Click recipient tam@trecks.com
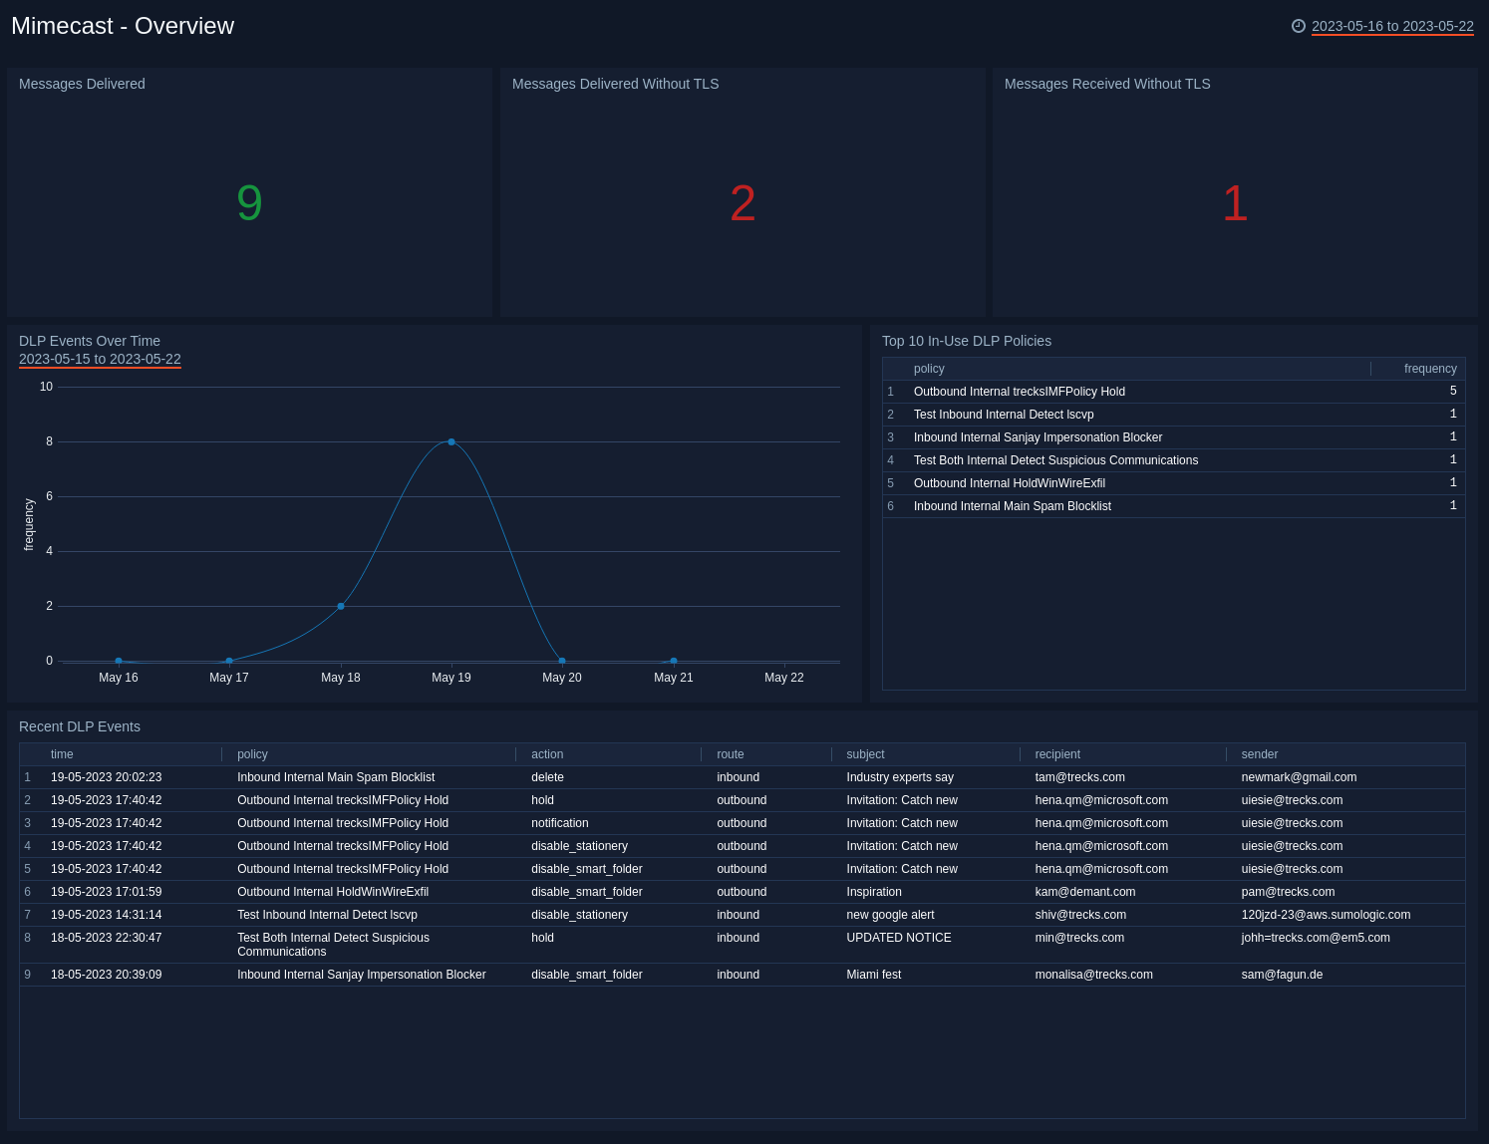The image size is (1489, 1144). tap(1079, 777)
